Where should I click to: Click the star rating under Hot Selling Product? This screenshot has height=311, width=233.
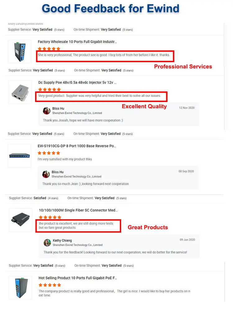point(50,285)
